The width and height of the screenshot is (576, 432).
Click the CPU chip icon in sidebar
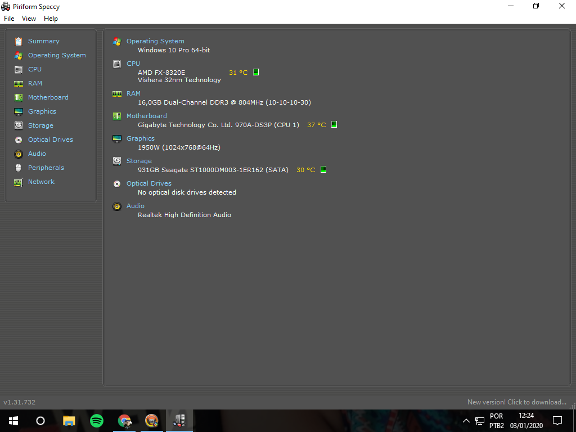pyautogui.click(x=19, y=69)
